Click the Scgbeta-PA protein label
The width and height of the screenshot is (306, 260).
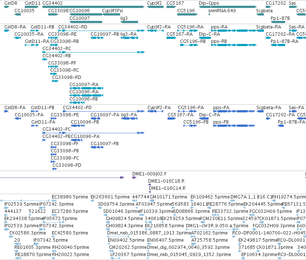pyautogui.click(x=269, y=108)
